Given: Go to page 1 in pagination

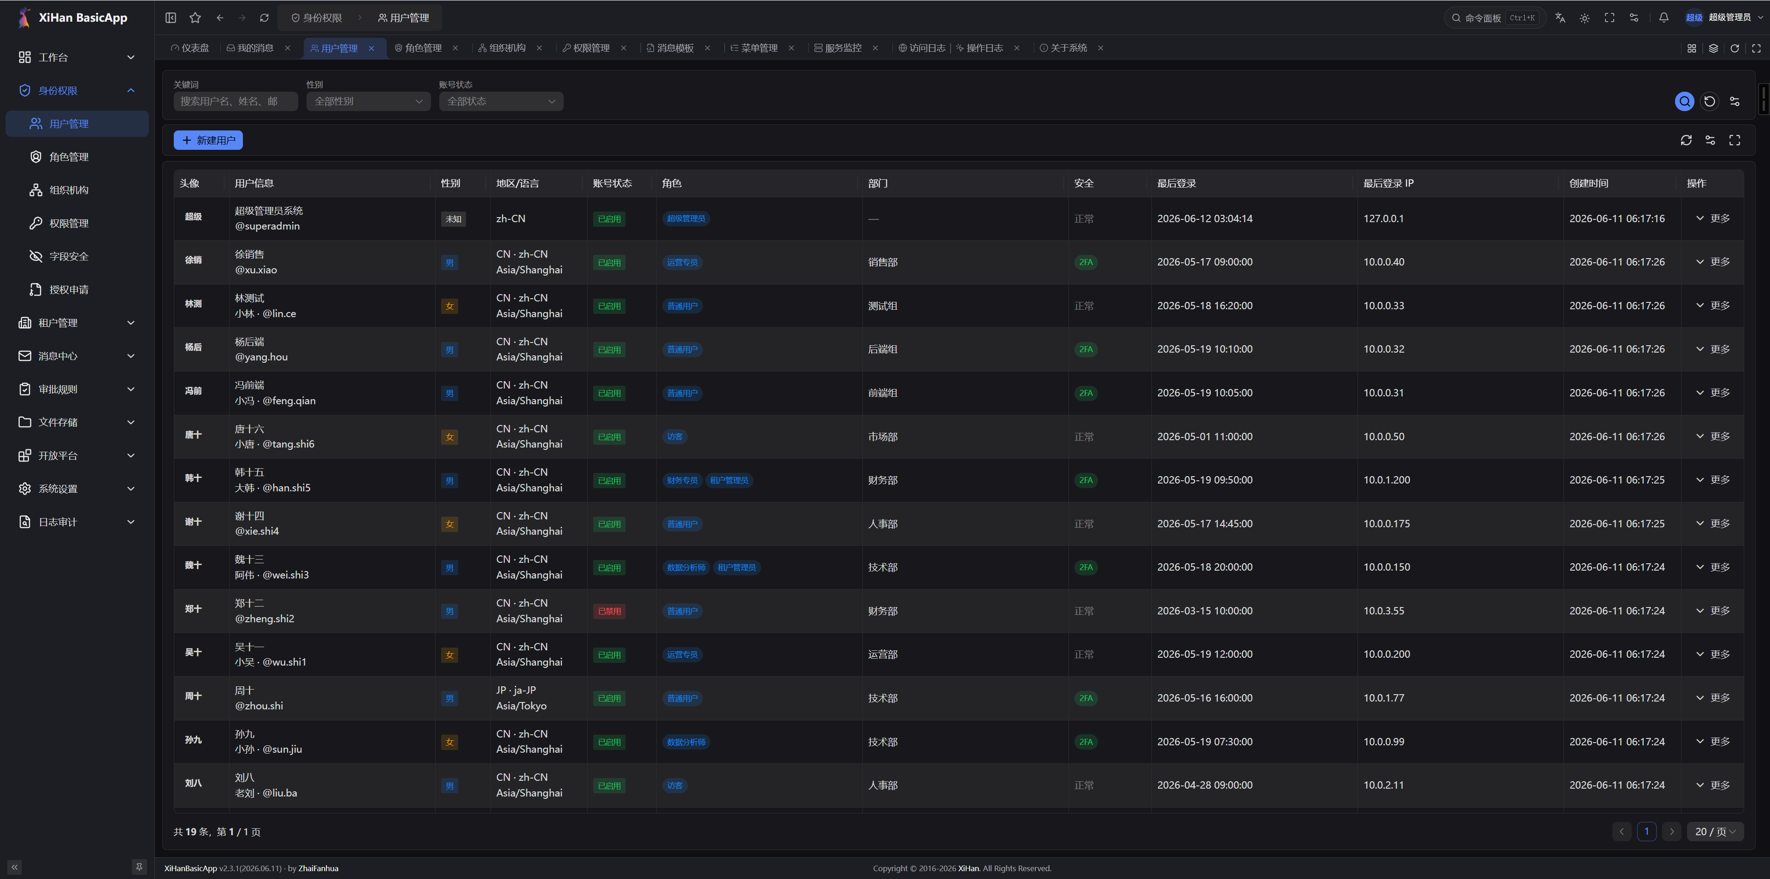Looking at the screenshot, I should point(1646,832).
